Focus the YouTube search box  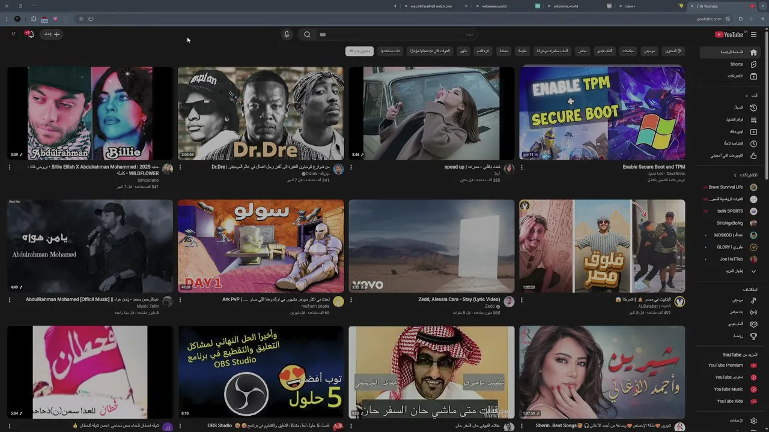(x=397, y=34)
